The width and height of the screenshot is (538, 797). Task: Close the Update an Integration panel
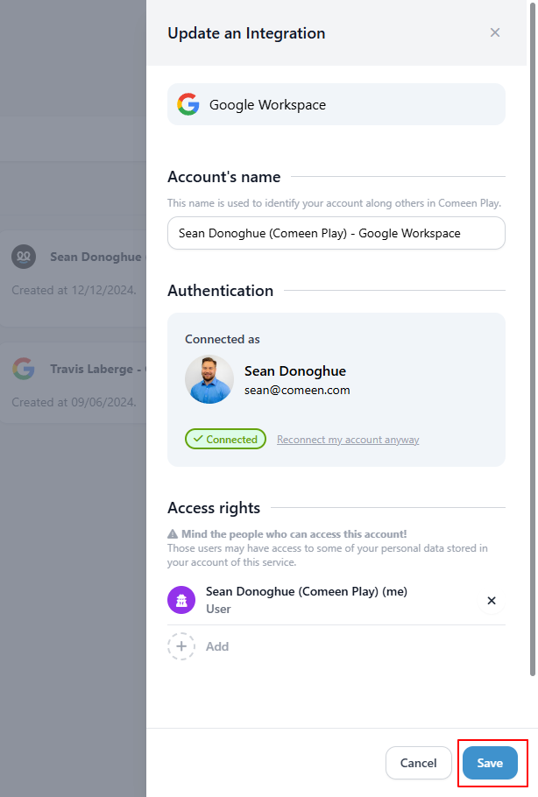(495, 32)
